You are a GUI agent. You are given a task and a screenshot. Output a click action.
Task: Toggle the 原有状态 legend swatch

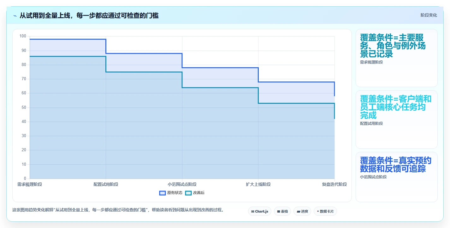pos(163,193)
